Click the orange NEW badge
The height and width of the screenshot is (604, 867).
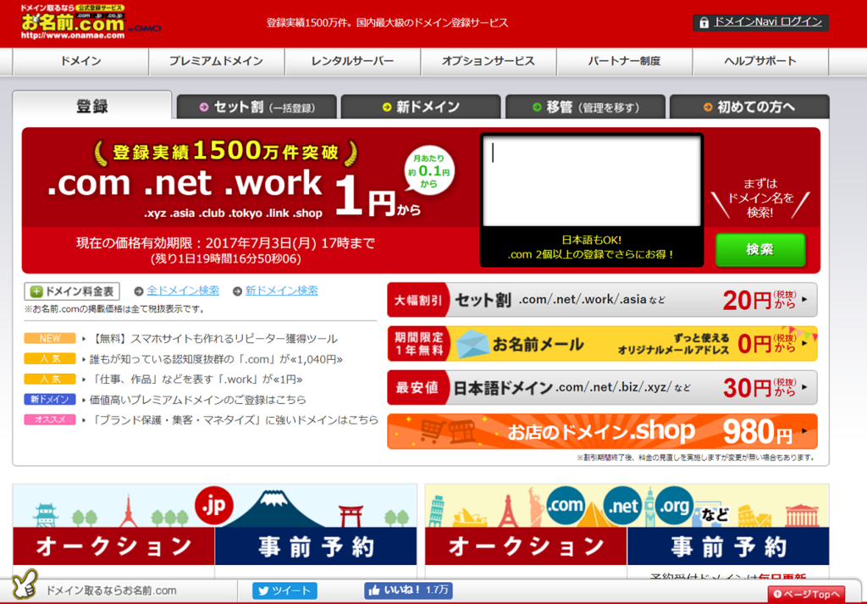coord(50,338)
